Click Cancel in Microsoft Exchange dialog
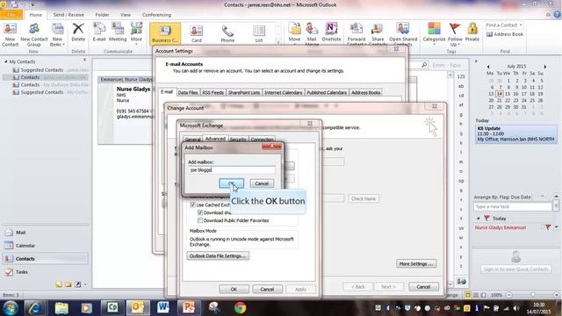 [x=267, y=289]
